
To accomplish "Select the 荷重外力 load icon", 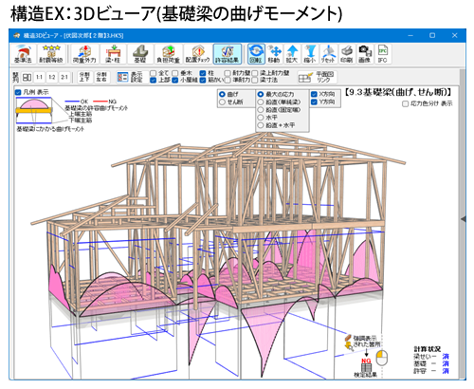I will click(84, 54).
